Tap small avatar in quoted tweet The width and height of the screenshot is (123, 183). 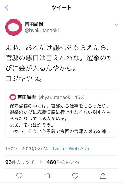pos(13,97)
